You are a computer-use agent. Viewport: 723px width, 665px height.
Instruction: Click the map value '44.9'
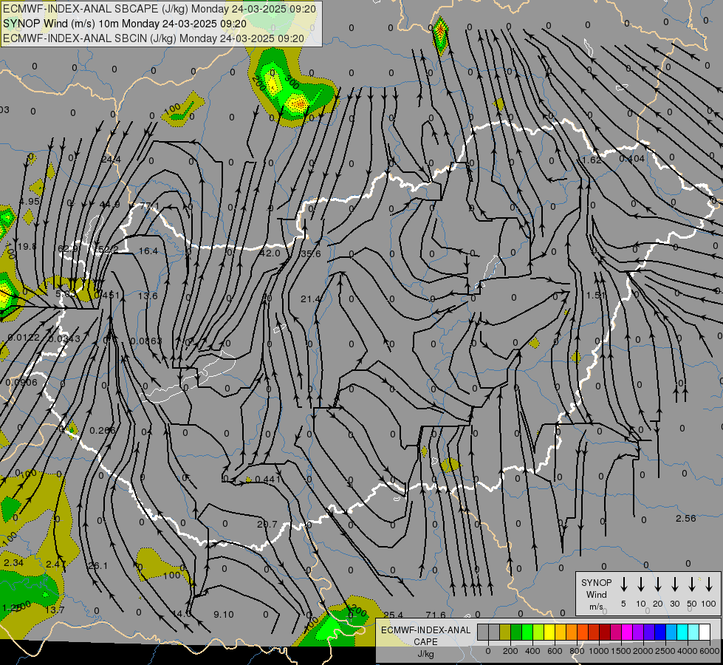(110, 204)
